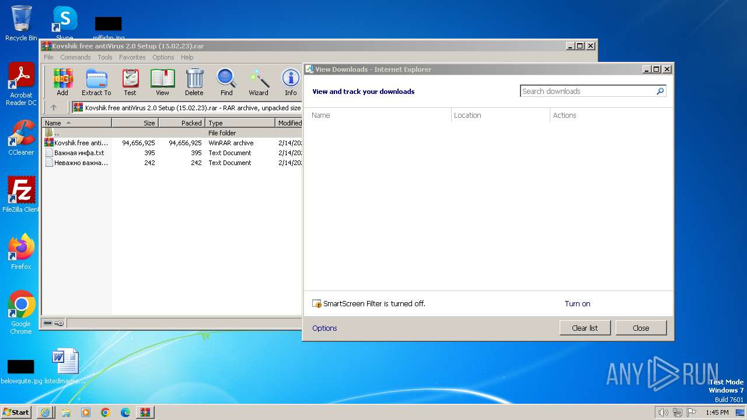This screenshot has height=420, width=747.
Task: Click the network icon in system tray
Action: [x=678, y=412]
